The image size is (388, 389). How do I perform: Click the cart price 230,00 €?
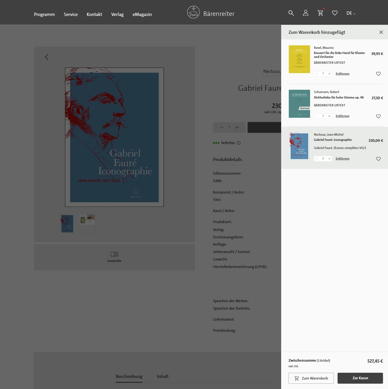click(376, 141)
